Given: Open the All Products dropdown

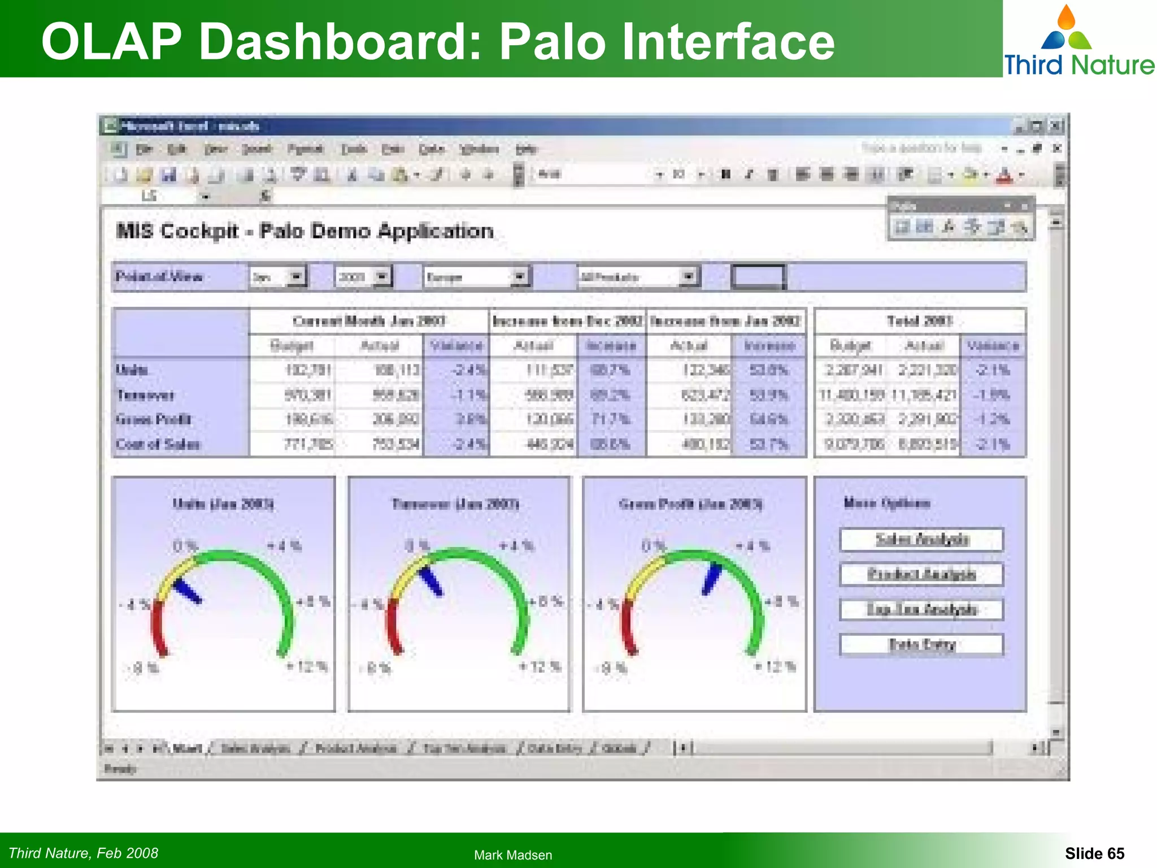Looking at the screenshot, I should tap(689, 277).
